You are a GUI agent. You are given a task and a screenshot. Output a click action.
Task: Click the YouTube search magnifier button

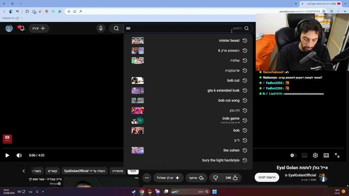click(116, 28)
